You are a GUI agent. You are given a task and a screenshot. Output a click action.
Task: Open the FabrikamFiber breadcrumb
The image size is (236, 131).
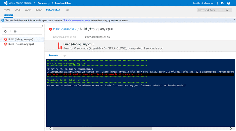click(x=63, y=3)
